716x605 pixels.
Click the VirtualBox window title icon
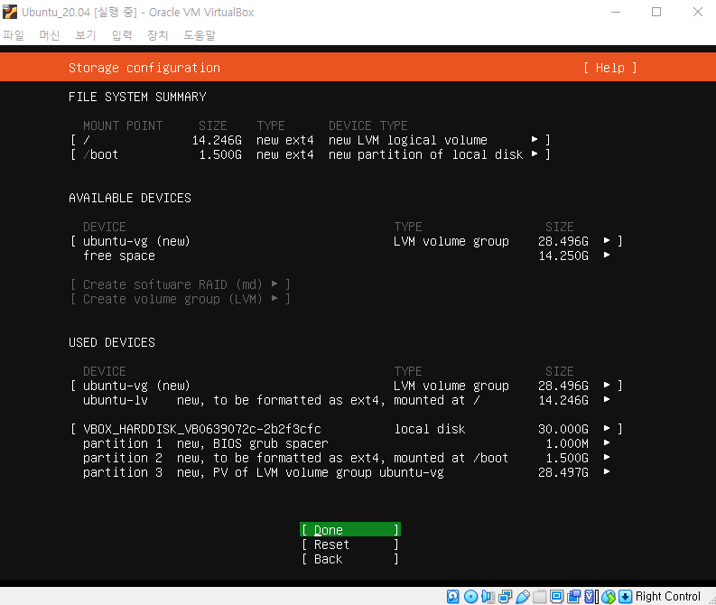10,12
